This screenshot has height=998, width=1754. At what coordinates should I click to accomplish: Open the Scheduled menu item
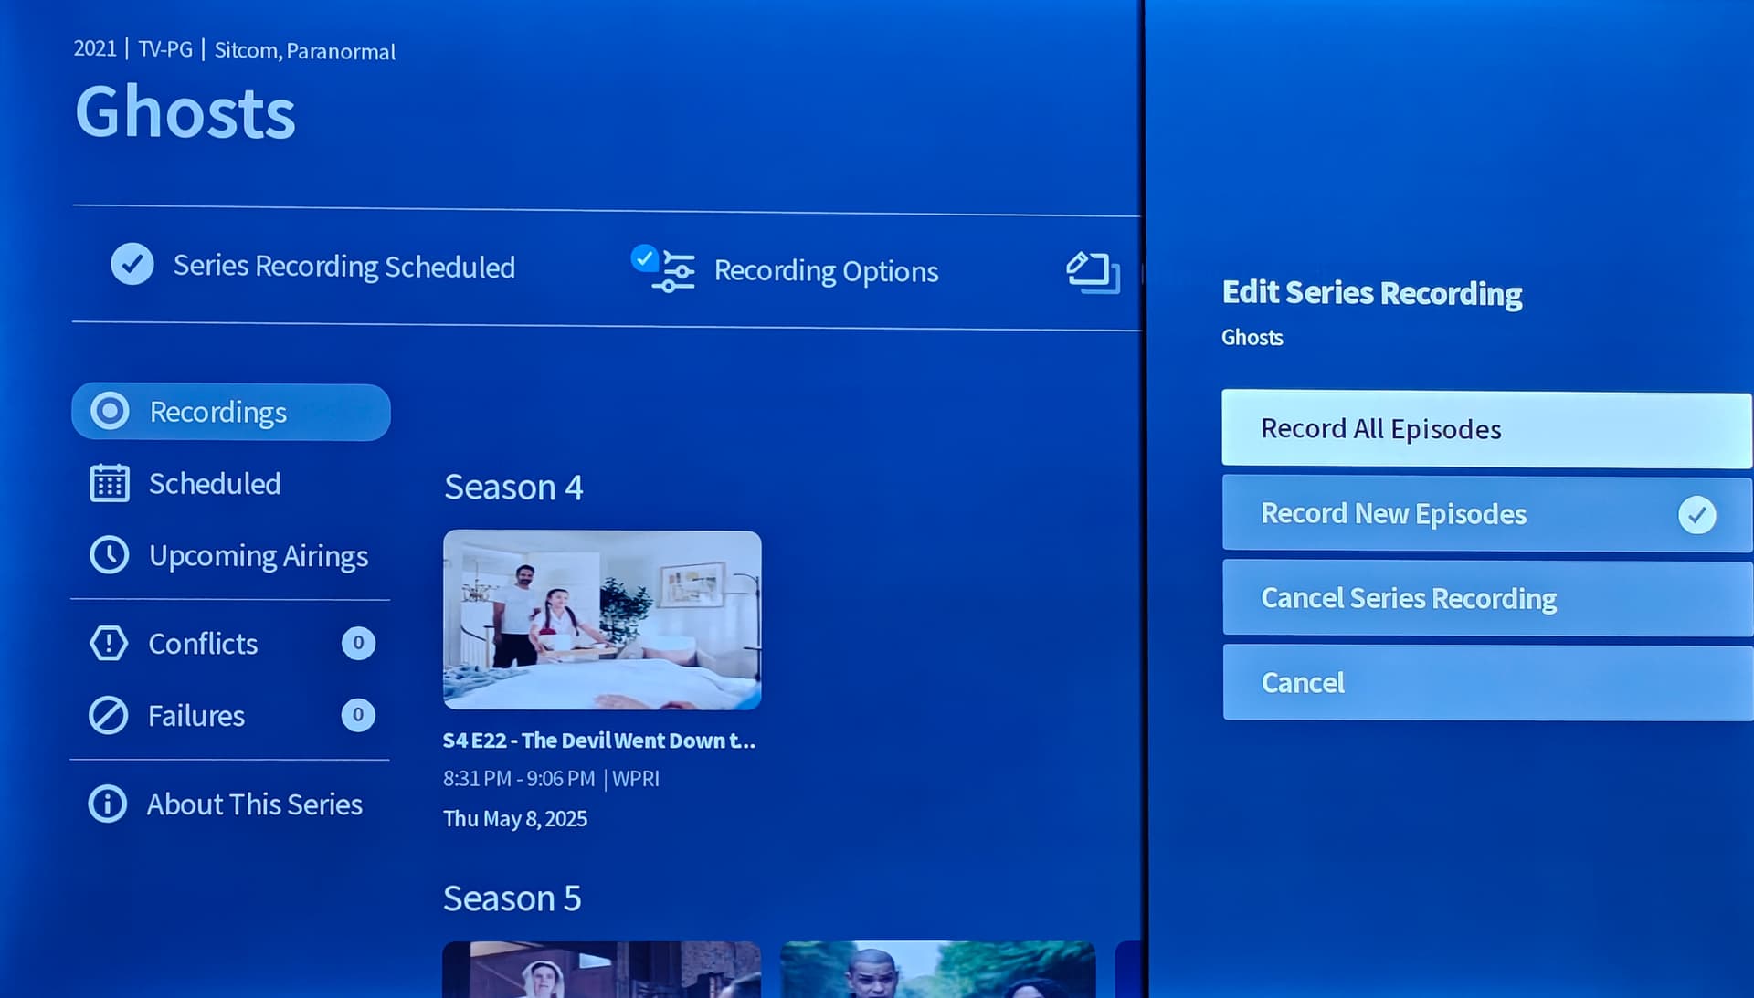pyautogui.click(x=215, y=484)
